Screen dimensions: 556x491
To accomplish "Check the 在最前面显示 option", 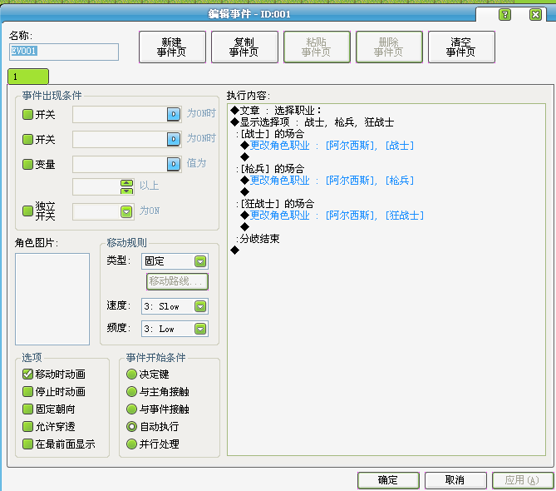I will 27,444.
